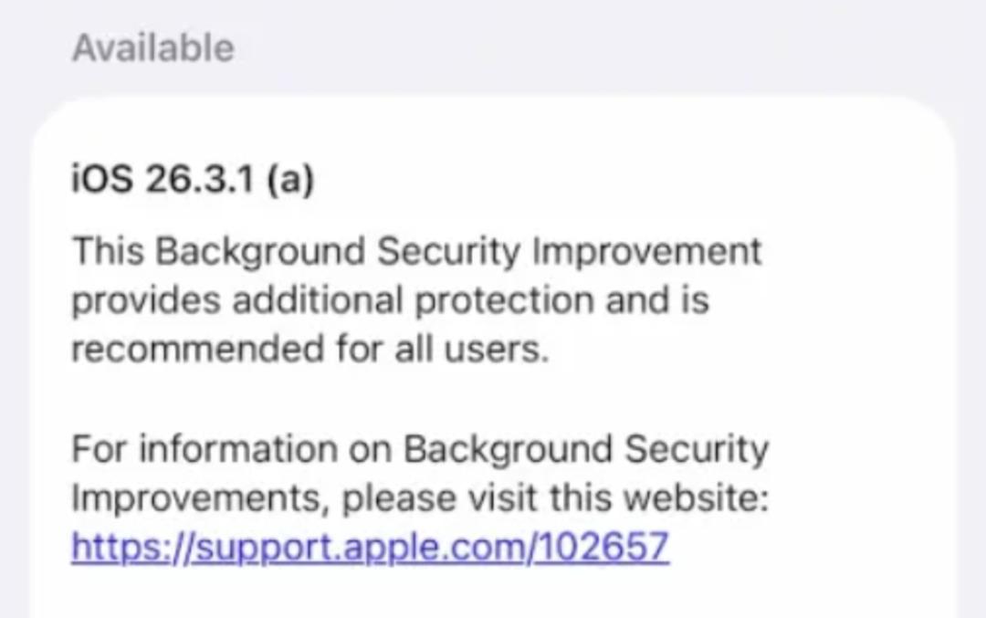Select the paragraph beginning For information on
This screenshot has height=618, width=986.
click(x=420, y=449)
